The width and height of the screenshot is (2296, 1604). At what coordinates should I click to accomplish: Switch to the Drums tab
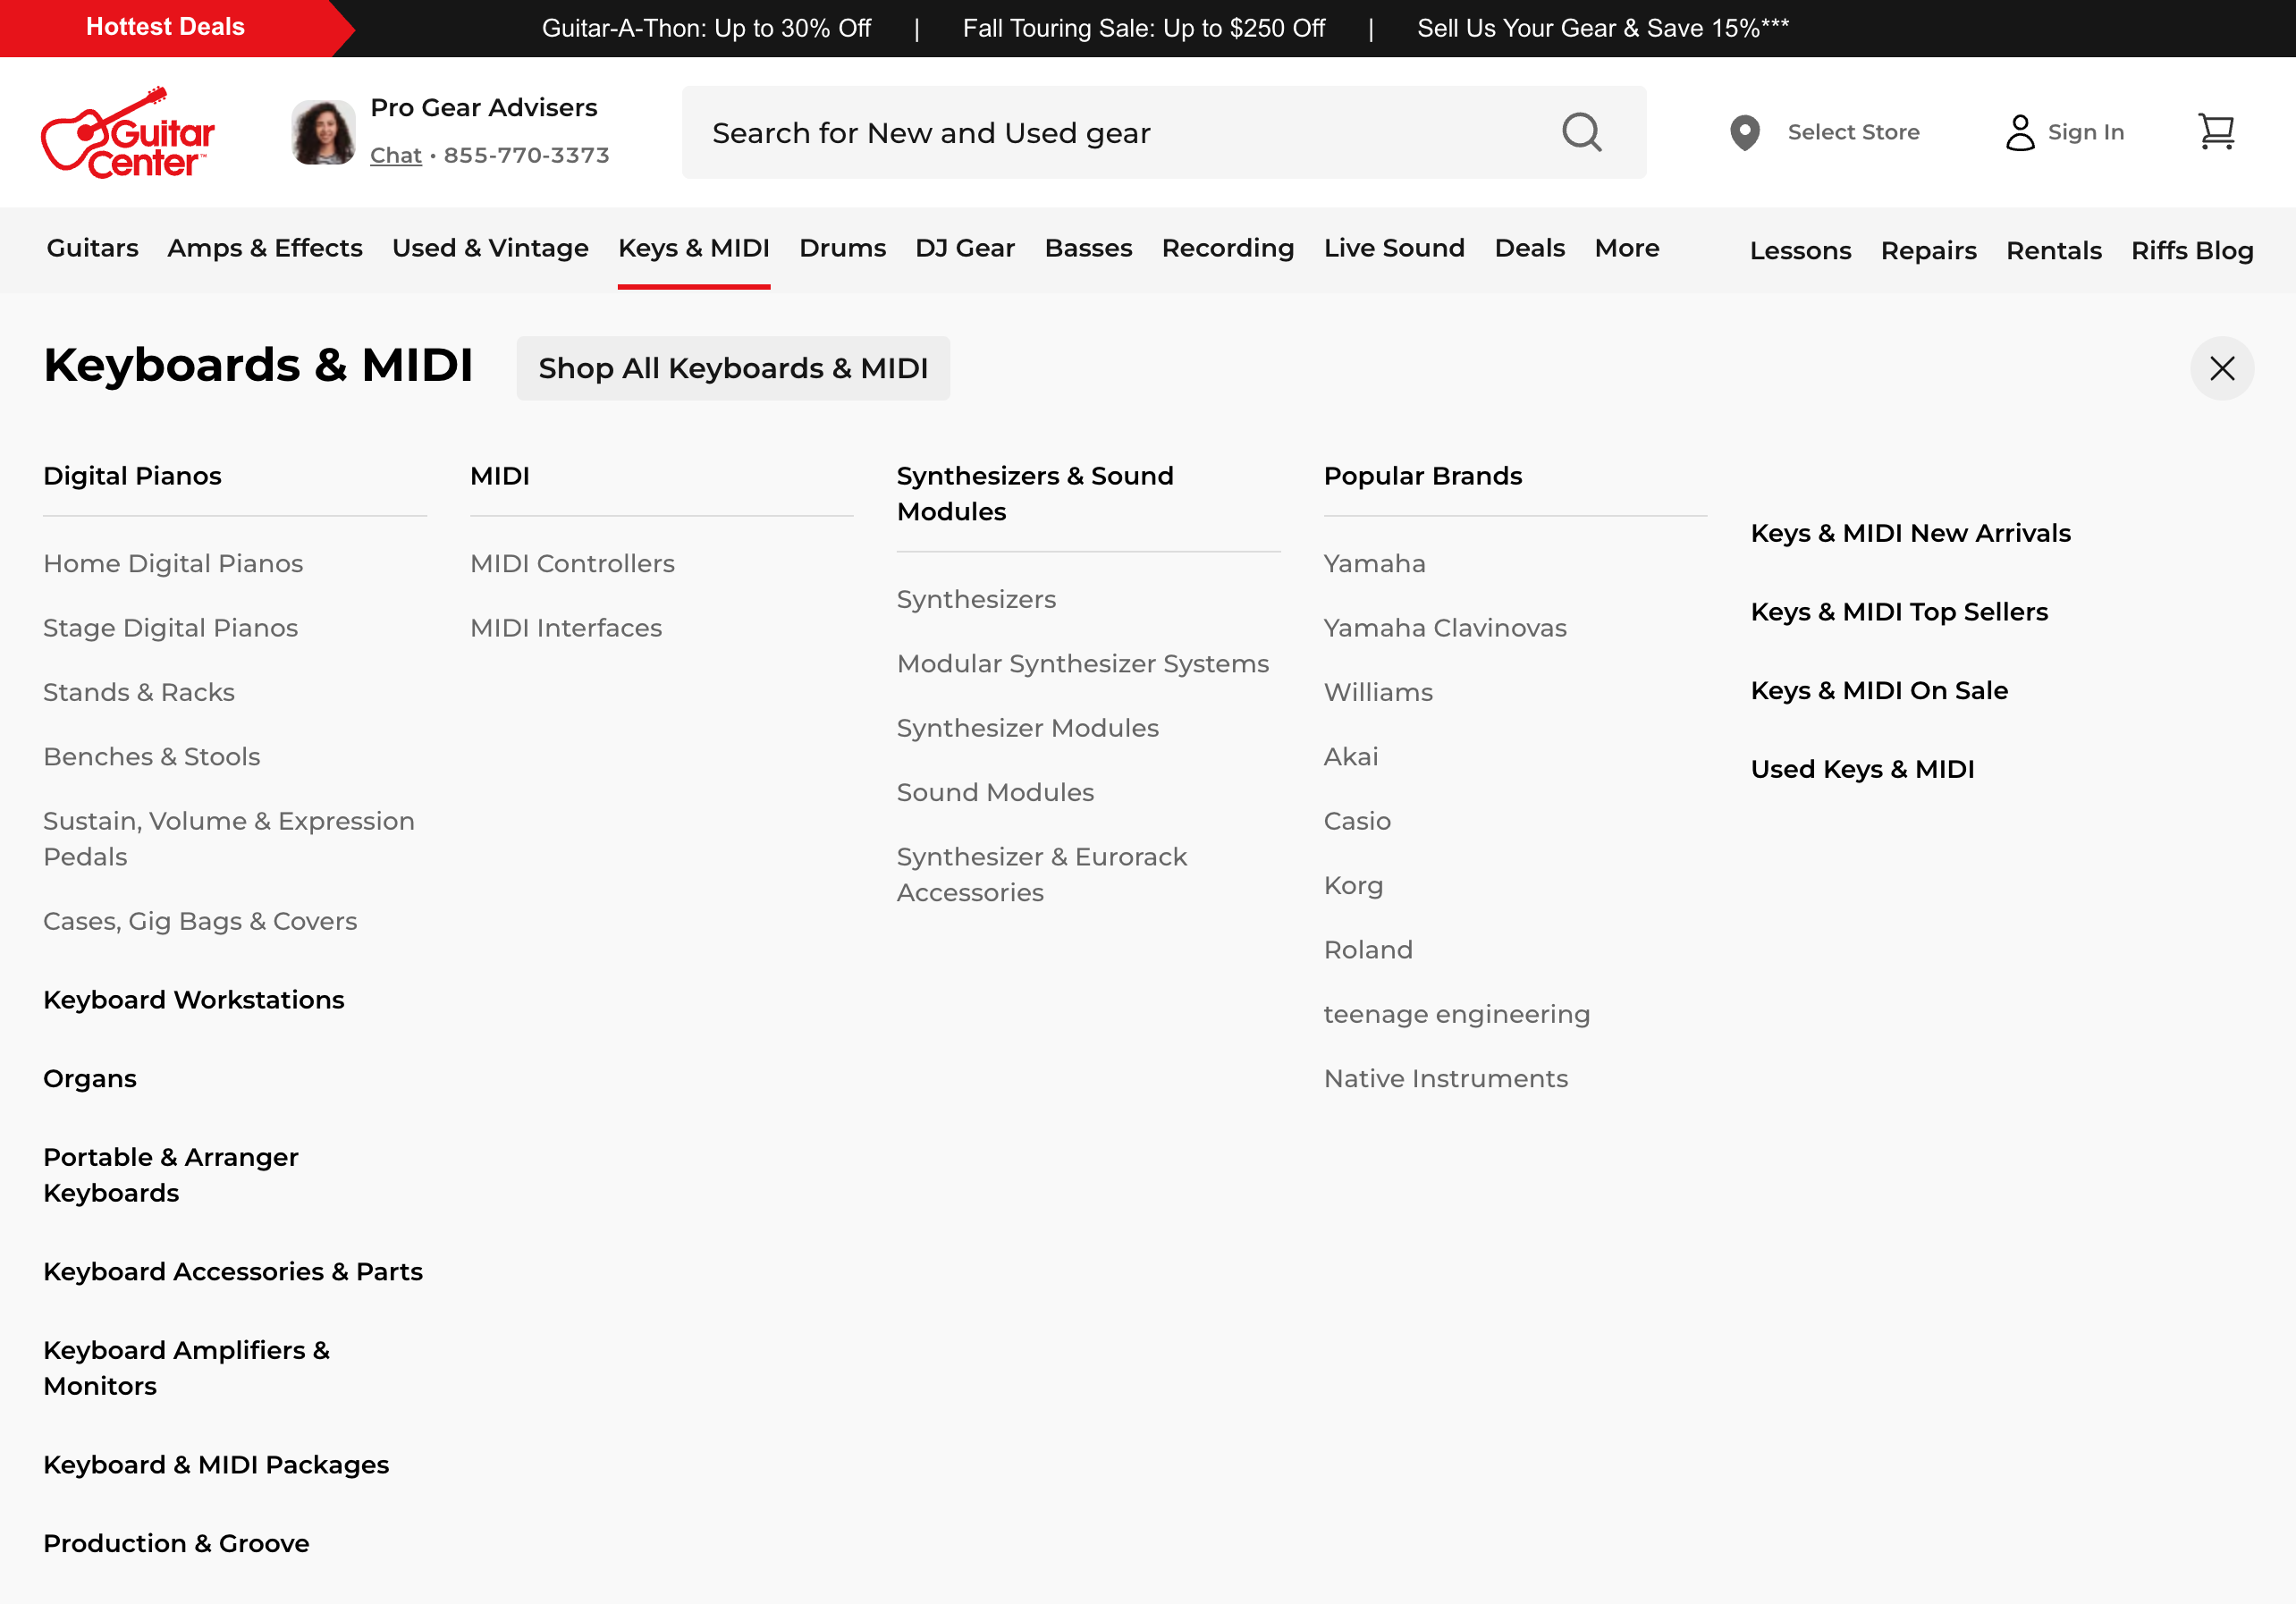[x=842, y=248]
